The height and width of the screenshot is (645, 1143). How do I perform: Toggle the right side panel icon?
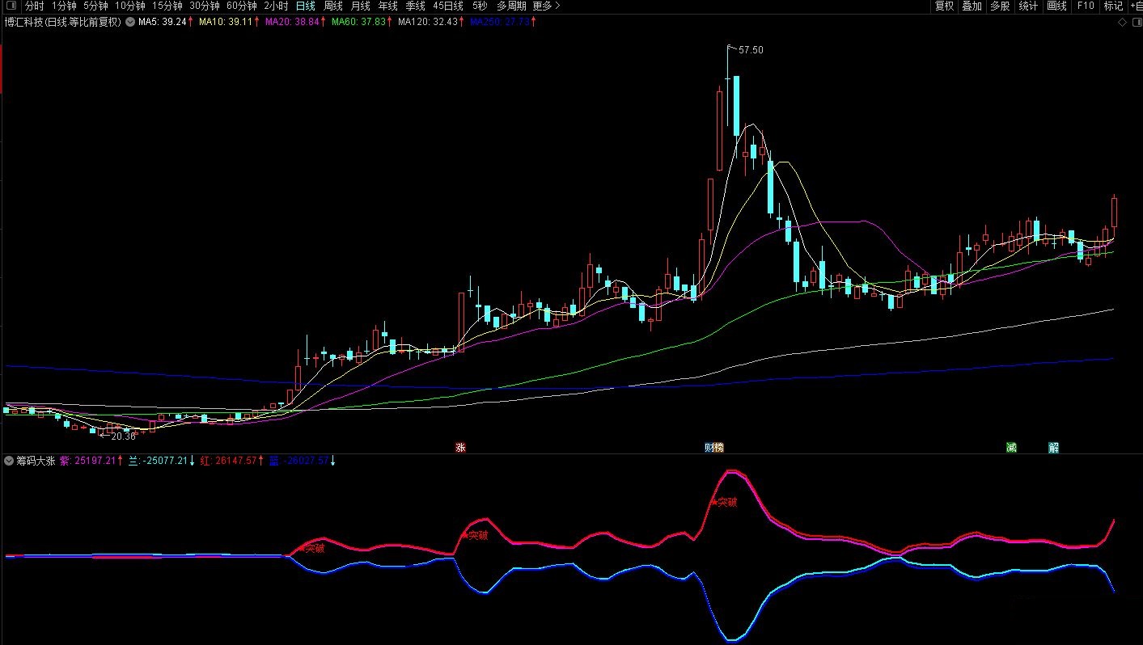coord(1135,23)
